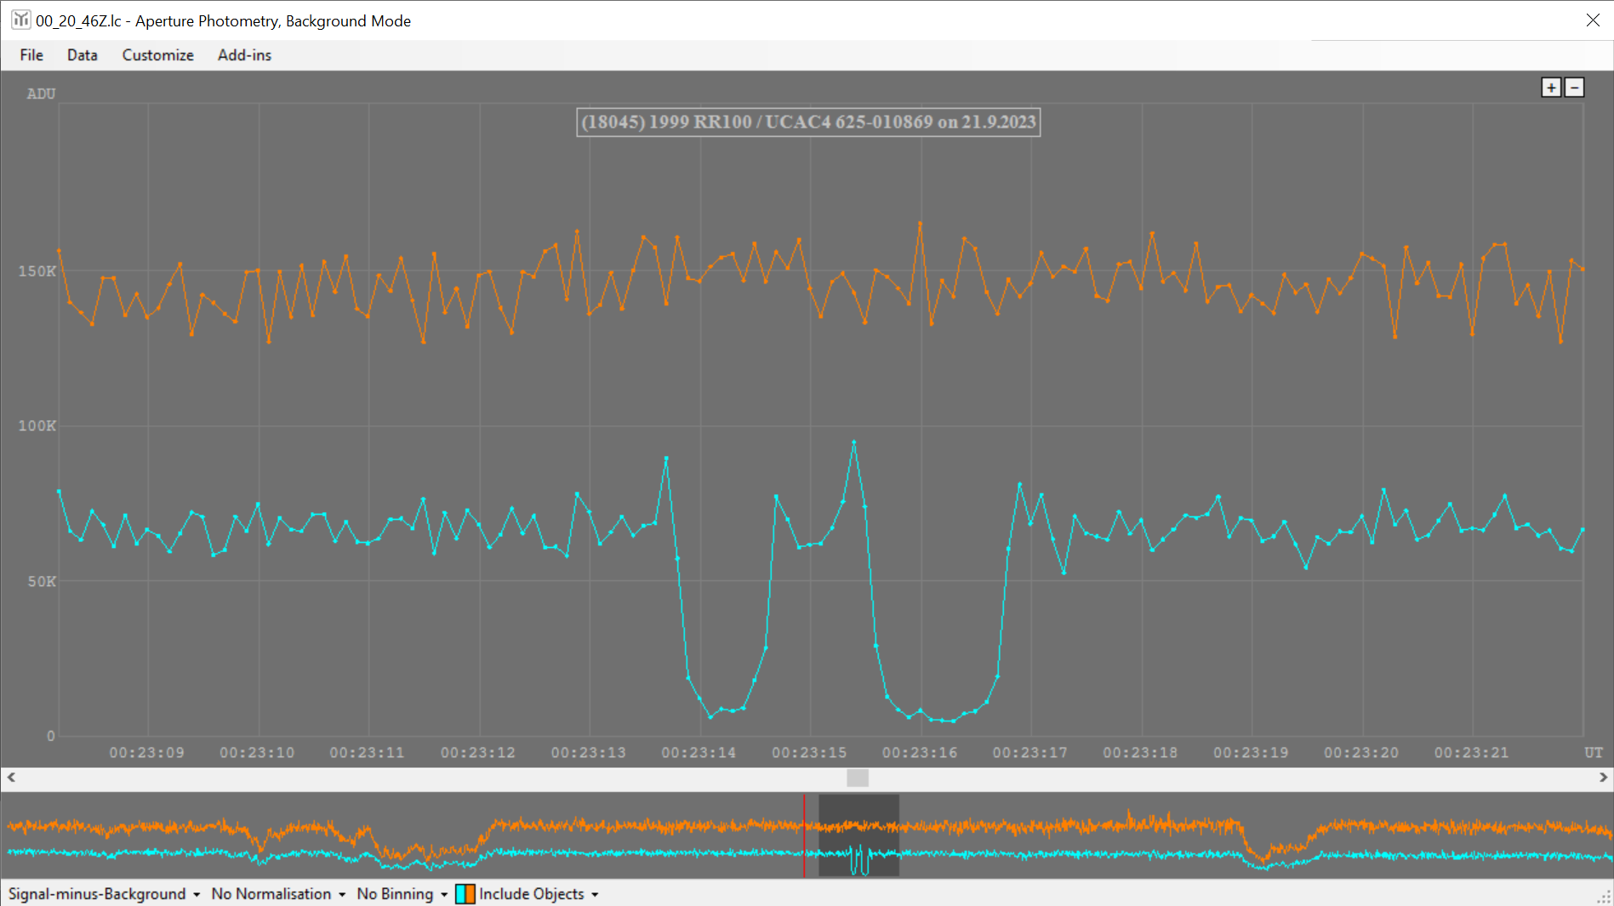Click the 150K axis label

(x=37, y=271)
